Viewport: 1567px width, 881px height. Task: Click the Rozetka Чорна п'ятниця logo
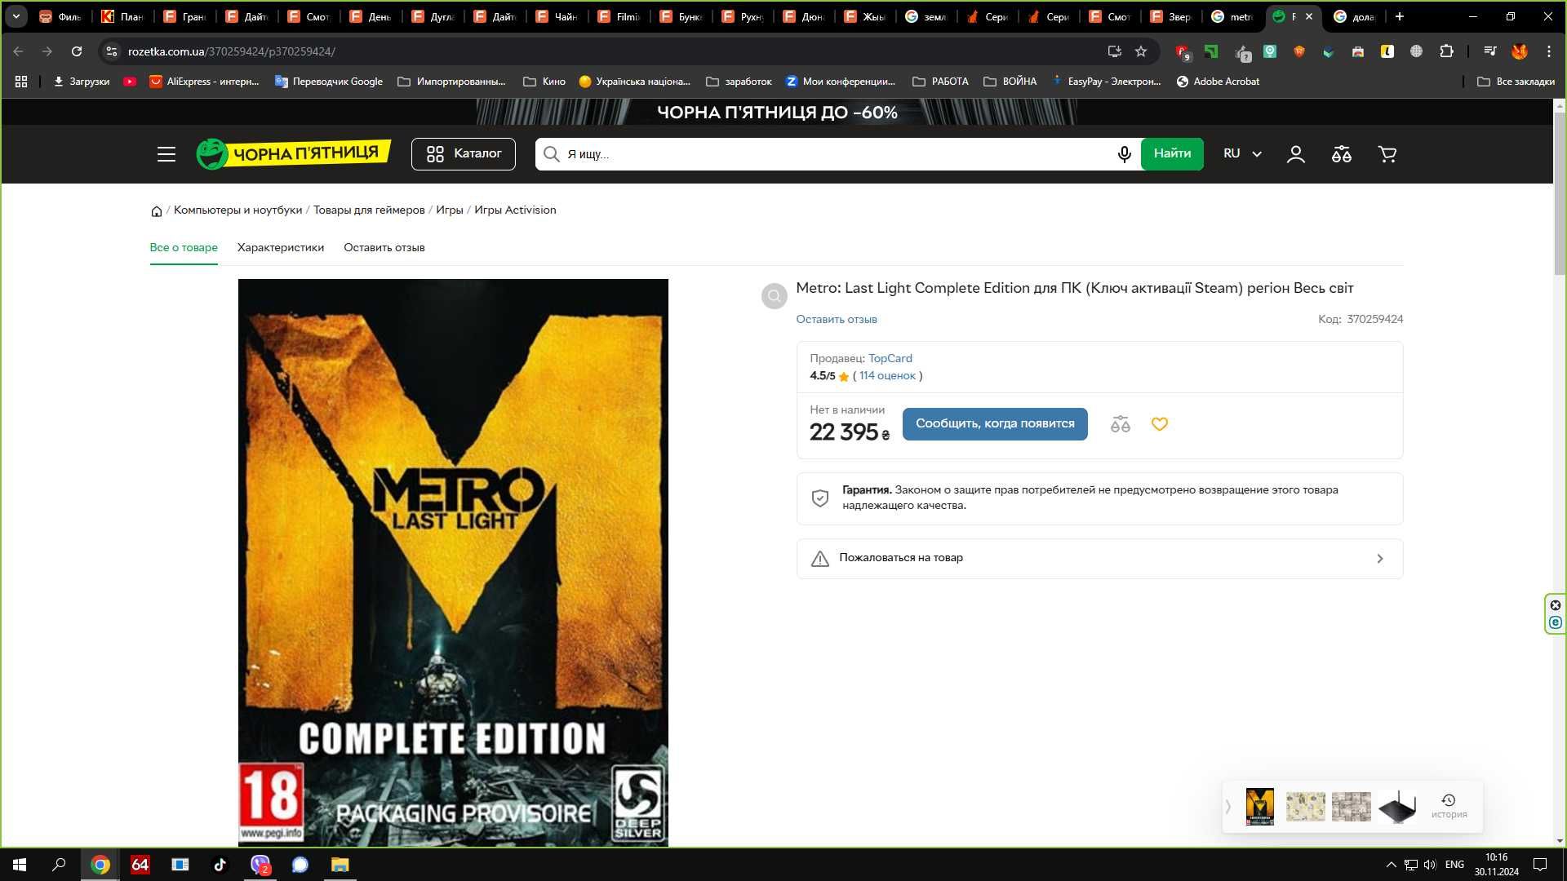pos(293,153)
